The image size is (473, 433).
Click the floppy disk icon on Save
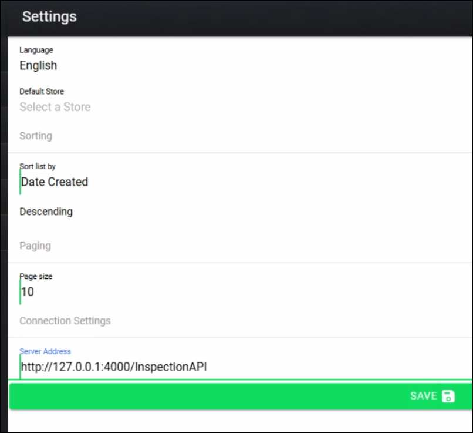pyautogui.click(x=448, y=396)
